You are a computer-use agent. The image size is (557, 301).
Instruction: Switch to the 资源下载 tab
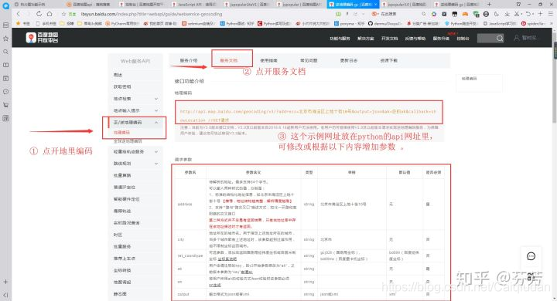tap(389, 61)
